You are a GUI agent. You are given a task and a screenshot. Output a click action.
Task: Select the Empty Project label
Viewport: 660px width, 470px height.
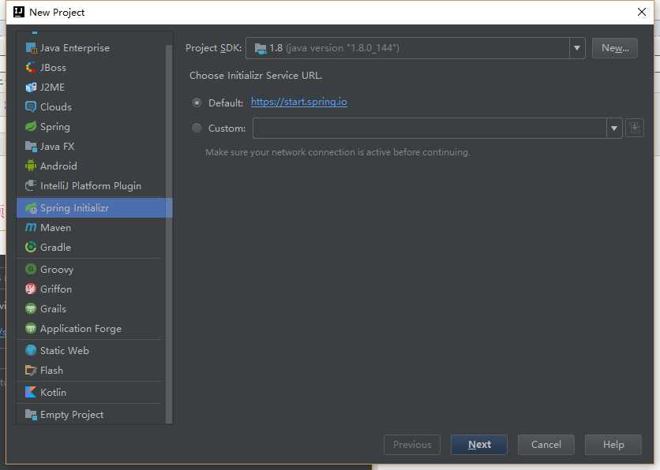click(x=72, y=415)
